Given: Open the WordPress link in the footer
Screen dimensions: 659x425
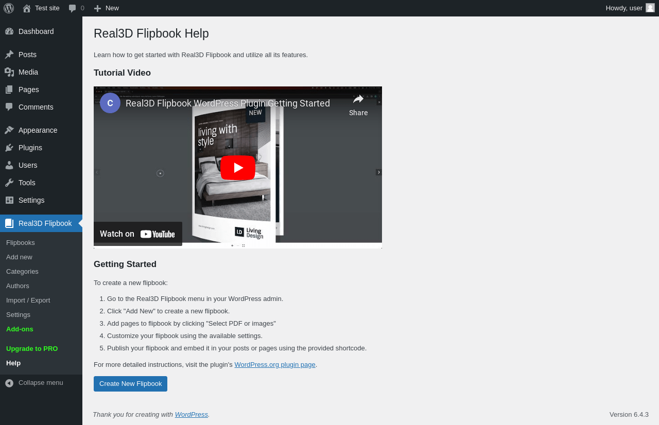Looking at the screenshot, I should [x=192, y=415].
